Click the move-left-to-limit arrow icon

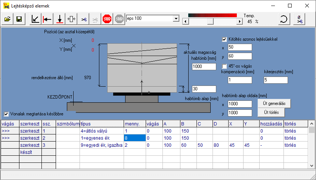tap(47, 19)
